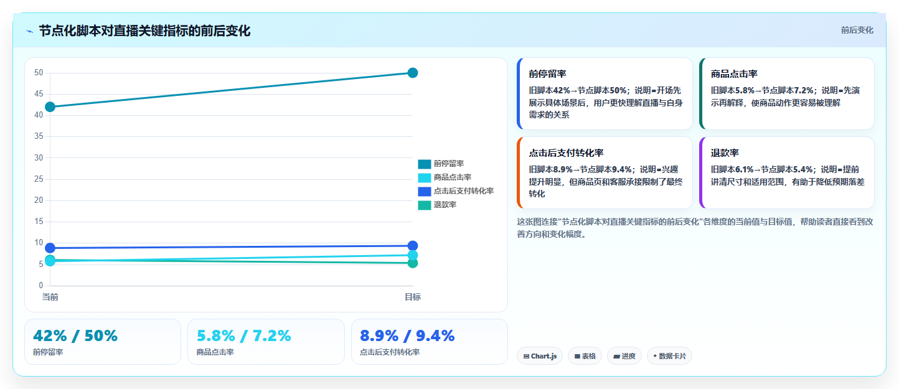Click the 当前 x-axis label
The height and width of the screenshot is (389, 899).
coord(50,297)
